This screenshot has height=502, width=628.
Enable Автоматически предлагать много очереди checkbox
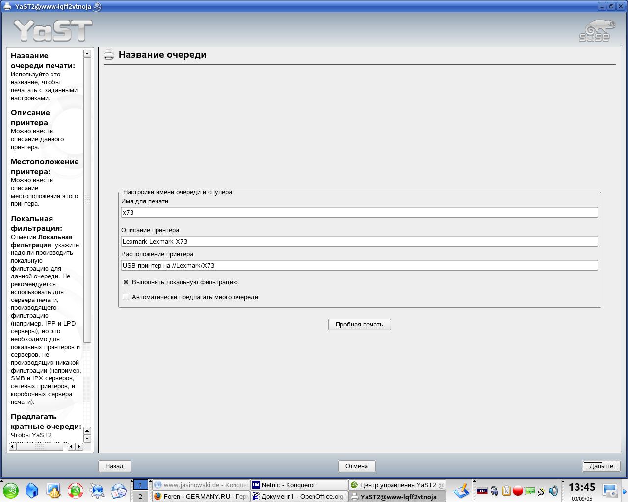[x=126, y=297]
